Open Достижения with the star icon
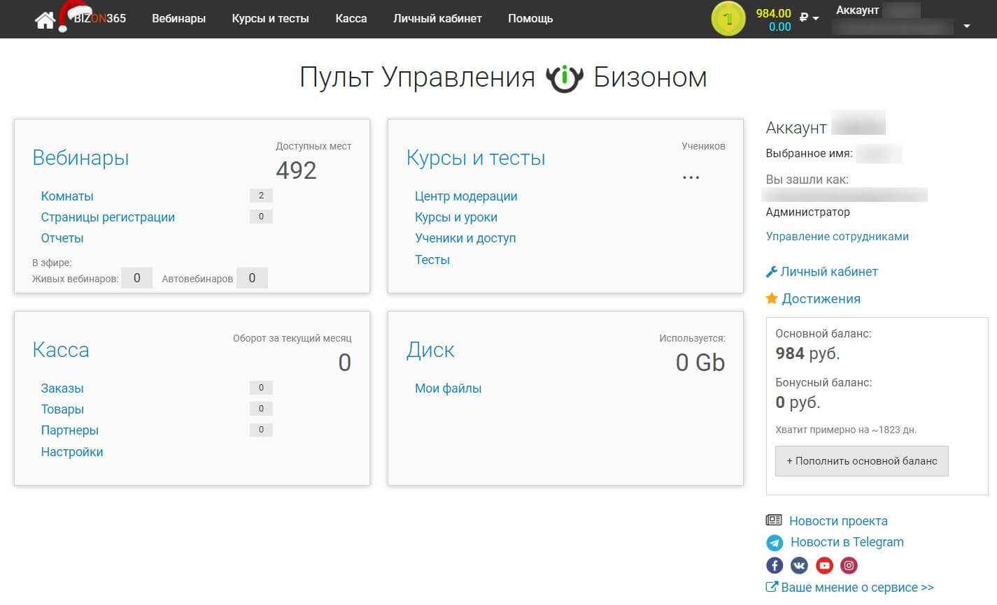Screen dimensions: 997x605 (821, 299)
